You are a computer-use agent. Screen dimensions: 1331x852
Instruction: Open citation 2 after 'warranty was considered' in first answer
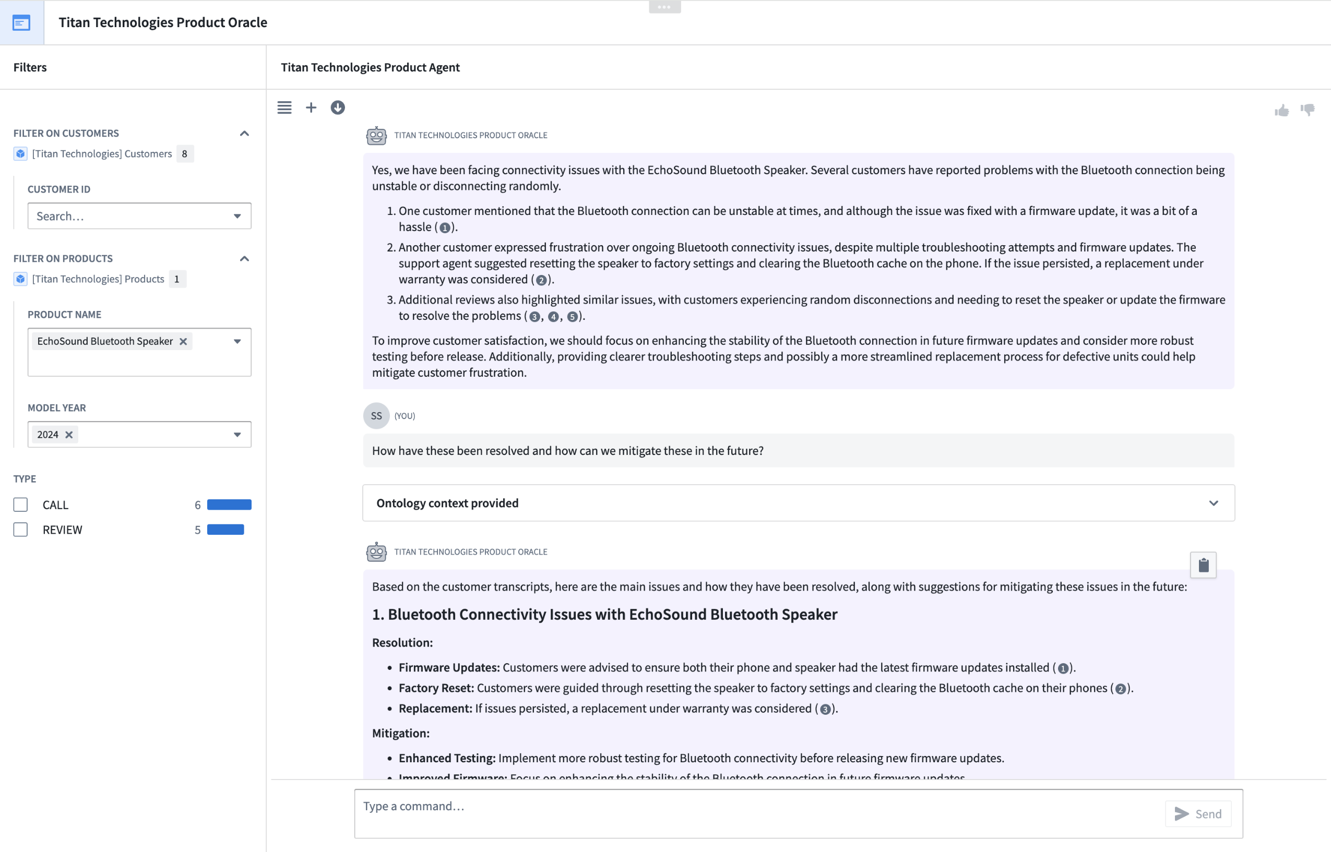[x=541, y=280]
